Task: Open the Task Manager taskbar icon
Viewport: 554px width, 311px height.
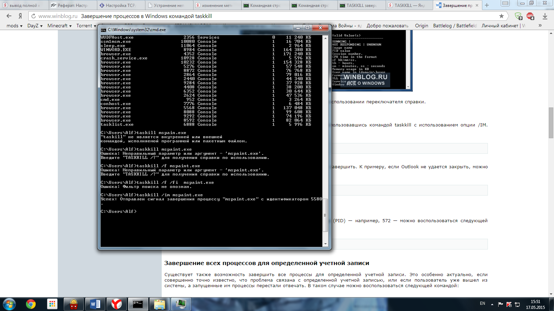Action: click(x=181, y=304)
